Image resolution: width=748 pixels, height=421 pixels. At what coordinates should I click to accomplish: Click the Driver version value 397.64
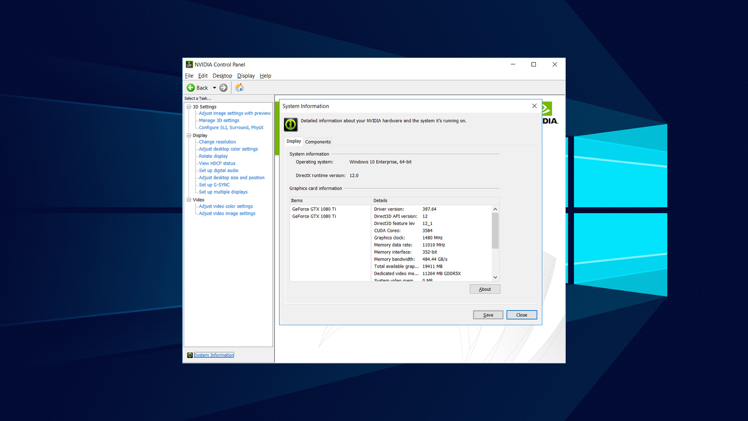[429, 209]
